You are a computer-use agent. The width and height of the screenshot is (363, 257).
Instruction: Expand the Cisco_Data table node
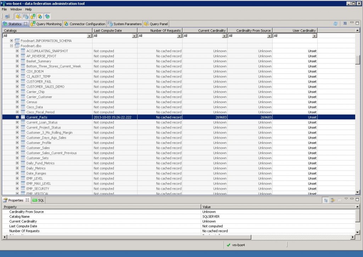tap(17, 107)
